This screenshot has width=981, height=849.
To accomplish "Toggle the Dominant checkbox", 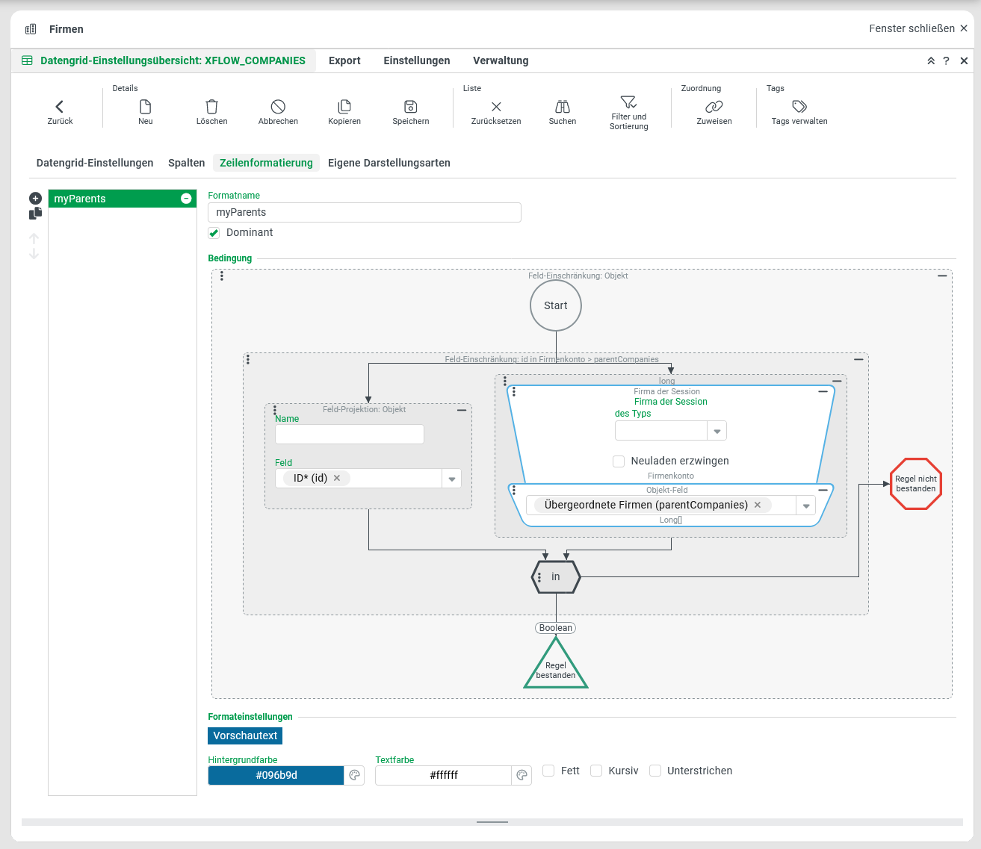I will coord(214,233).
